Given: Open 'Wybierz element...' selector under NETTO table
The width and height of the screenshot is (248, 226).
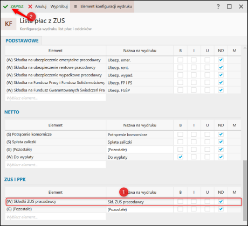Looking at the screenshot, I should point(56,165).
